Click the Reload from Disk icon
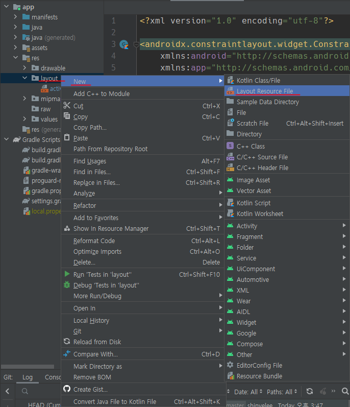The width and height of the screenshot is (350, 407). pyautogui.click(x=67, y=342)
